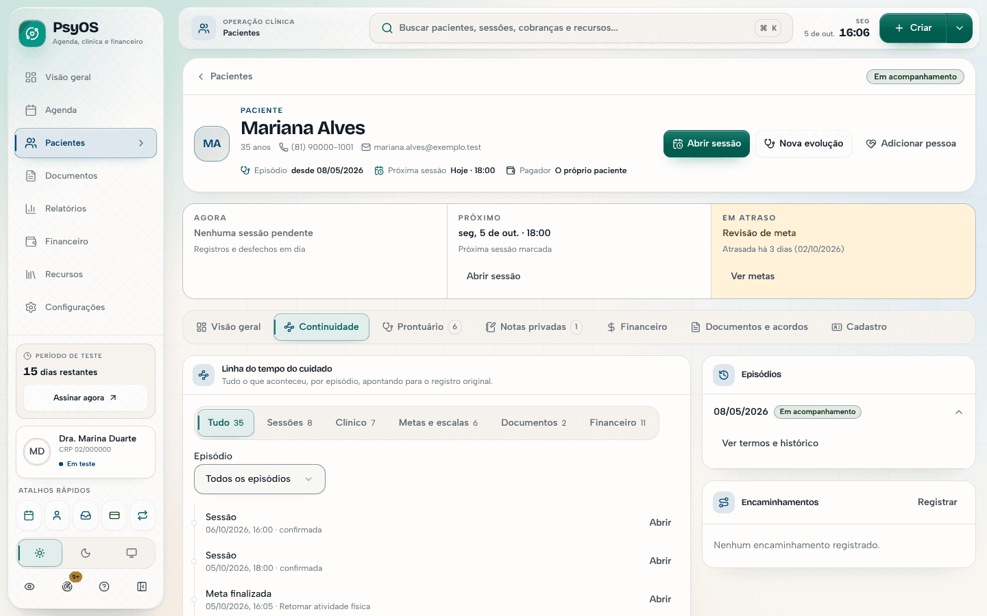
Task: Expand the Criar button dropdown arrow
Action: [960, 28]
